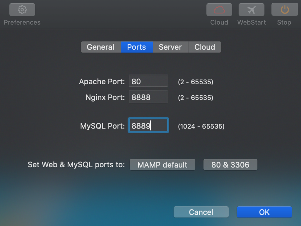Select the Ports tab
This screenshot has height=226, width=301.
[x=137, y=47]
